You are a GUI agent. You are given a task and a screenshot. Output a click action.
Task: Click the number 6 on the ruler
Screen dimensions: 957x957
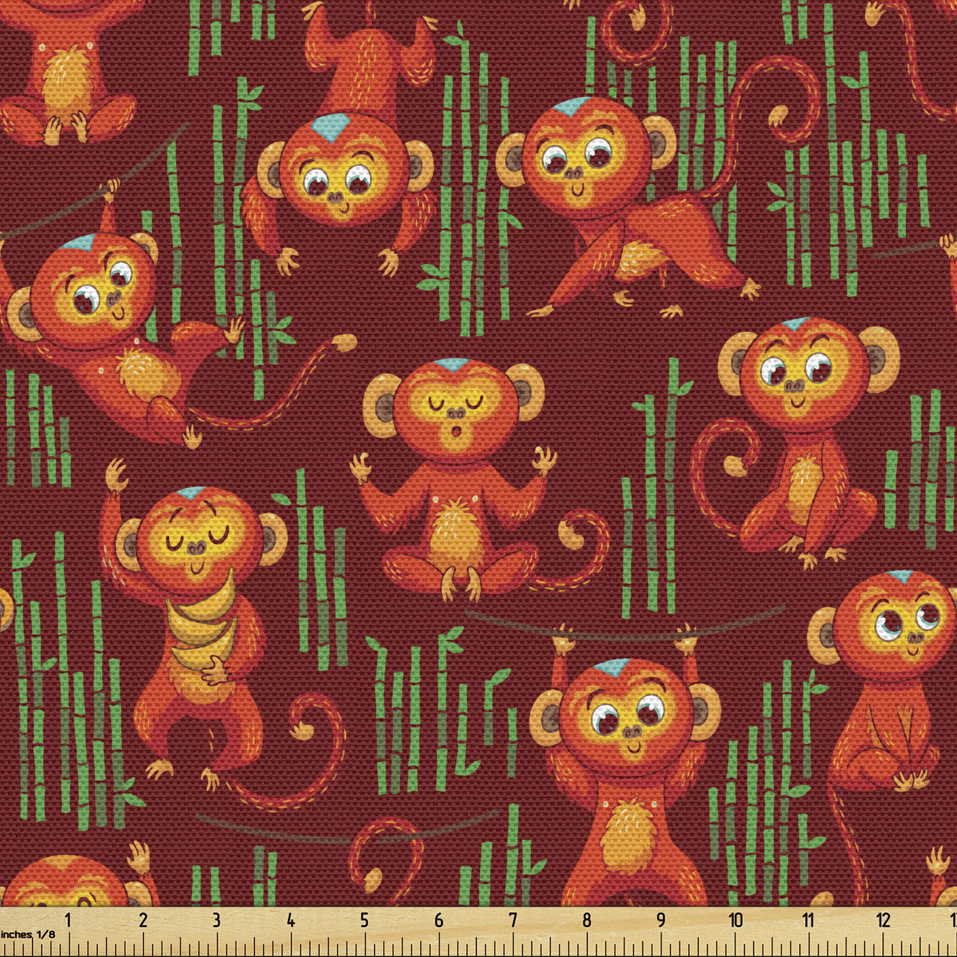pos(439,920)
